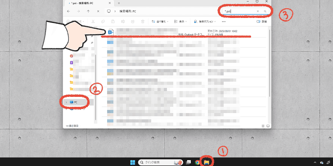The width and height of the screenshot is (333, 166).
Task: Open File Explorer from the taskbar
Action: pos(206,162)
